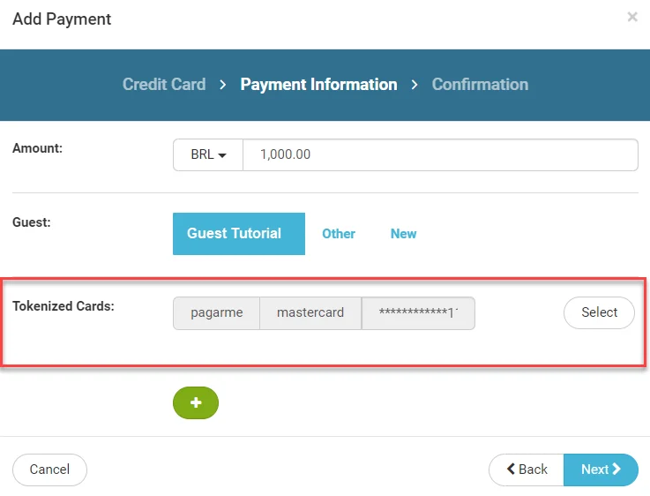Choose Guest Tutorial as the guest
650x496 pixels.
click(x=239, y=234)
